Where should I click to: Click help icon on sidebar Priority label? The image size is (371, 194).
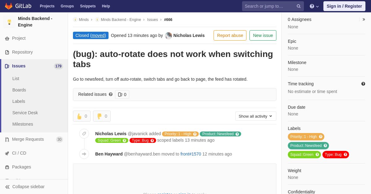click(x=321, y=137)
